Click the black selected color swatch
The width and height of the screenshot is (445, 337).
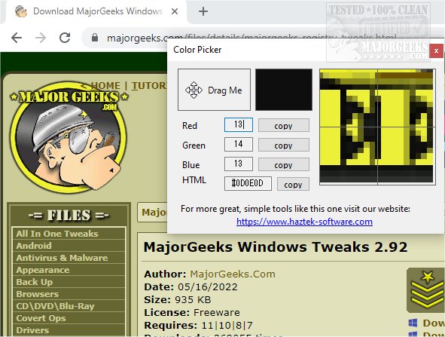[x=284, y=90]
